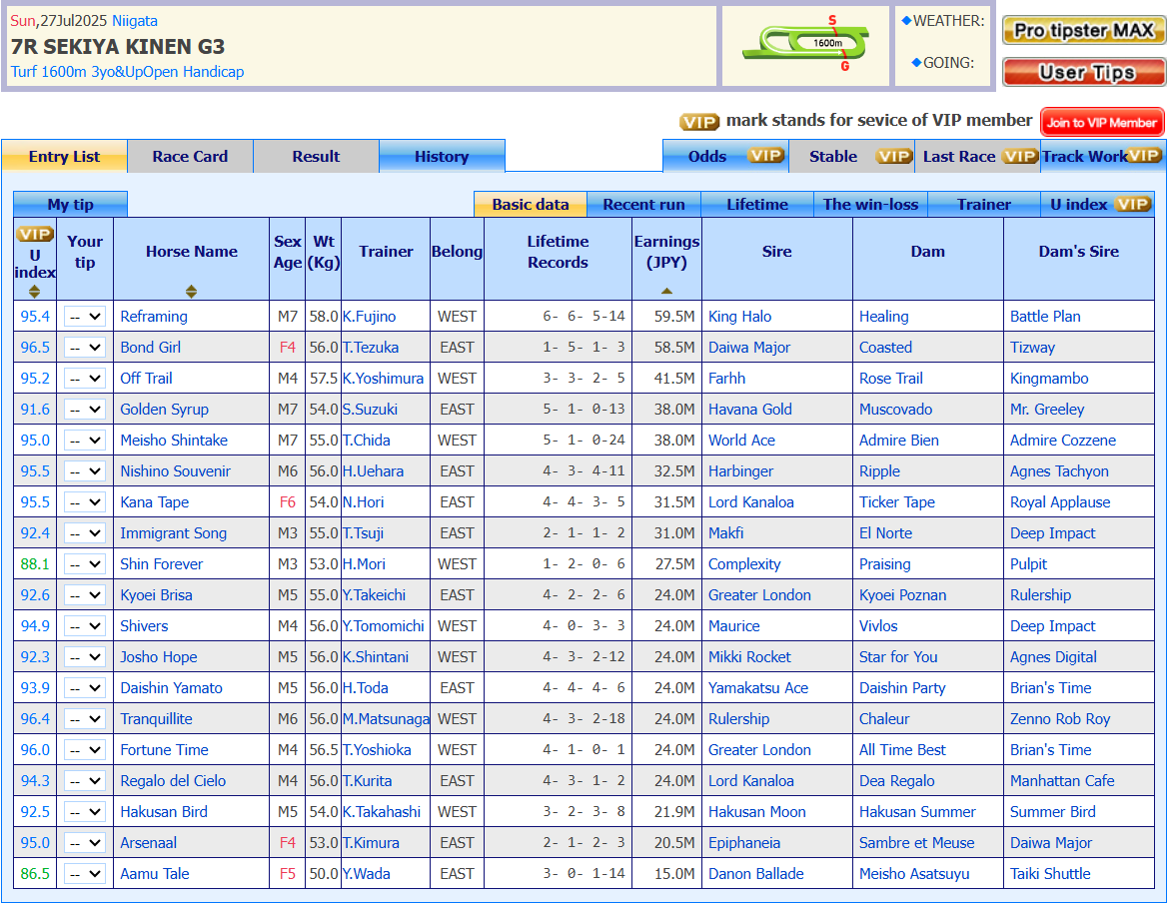This screenshot has height=906, width=1174.
Task: Click the Niigata 1600m course map image
Action: point(805,43)
